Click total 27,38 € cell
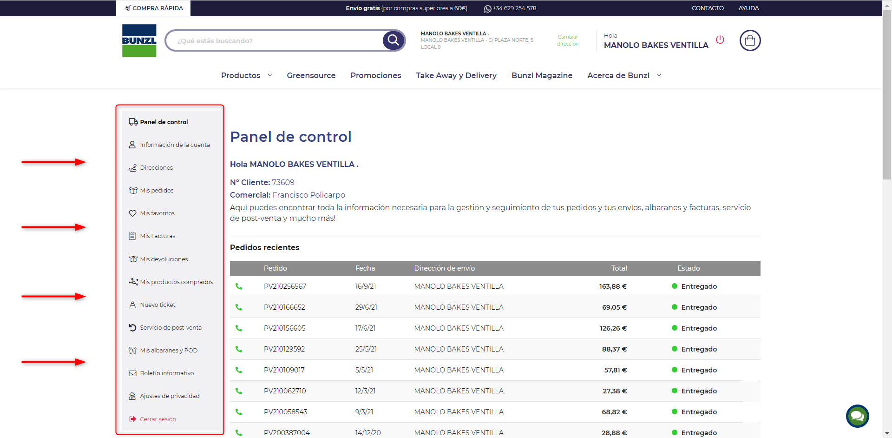The image size is (892, 438). [x=615, y=391]
